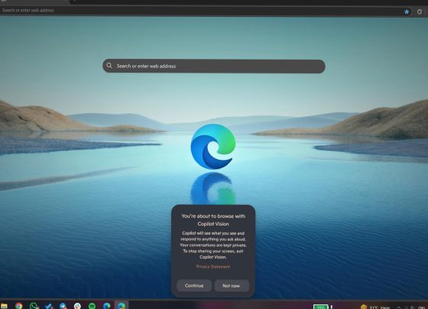428x309 pixels.
Task: Click the magnifier icon in the search box
Action: [x=109, y=66]
